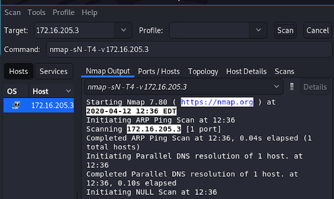Click the Profile combo box field
334x199 pixels.
(x=209, y=30)
